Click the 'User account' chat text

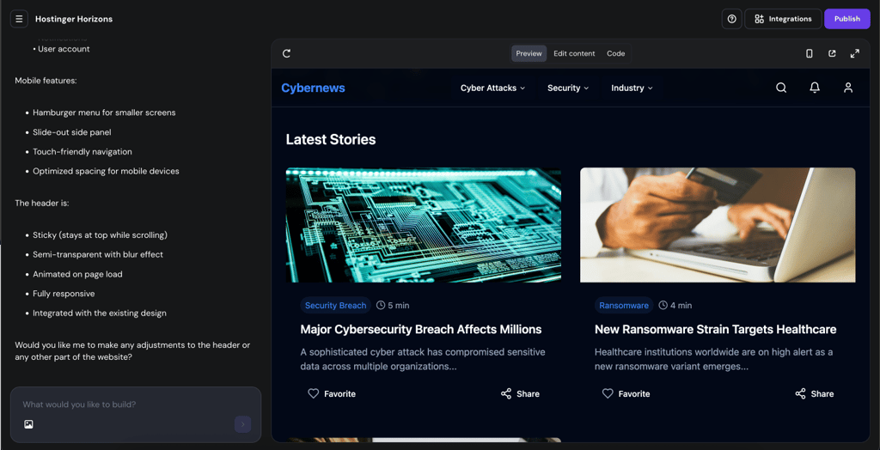[x=64, y=49]
